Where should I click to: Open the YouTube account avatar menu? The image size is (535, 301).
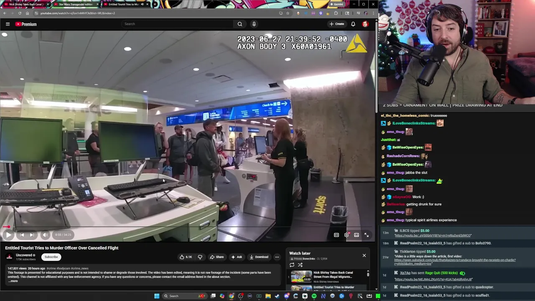coord(365,24)
